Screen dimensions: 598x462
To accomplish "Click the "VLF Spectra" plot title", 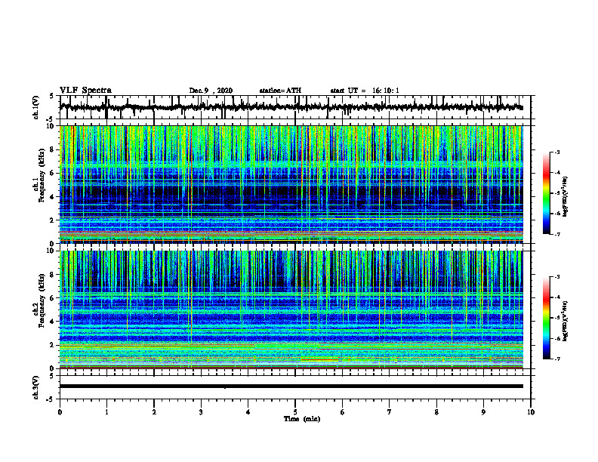I will click(85, 91).
